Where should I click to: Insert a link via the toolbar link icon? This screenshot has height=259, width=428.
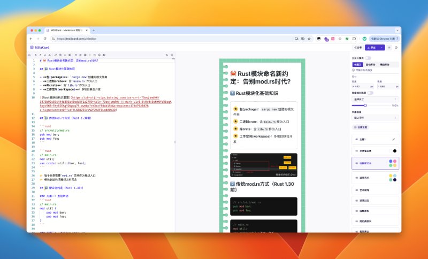[56, 55]
